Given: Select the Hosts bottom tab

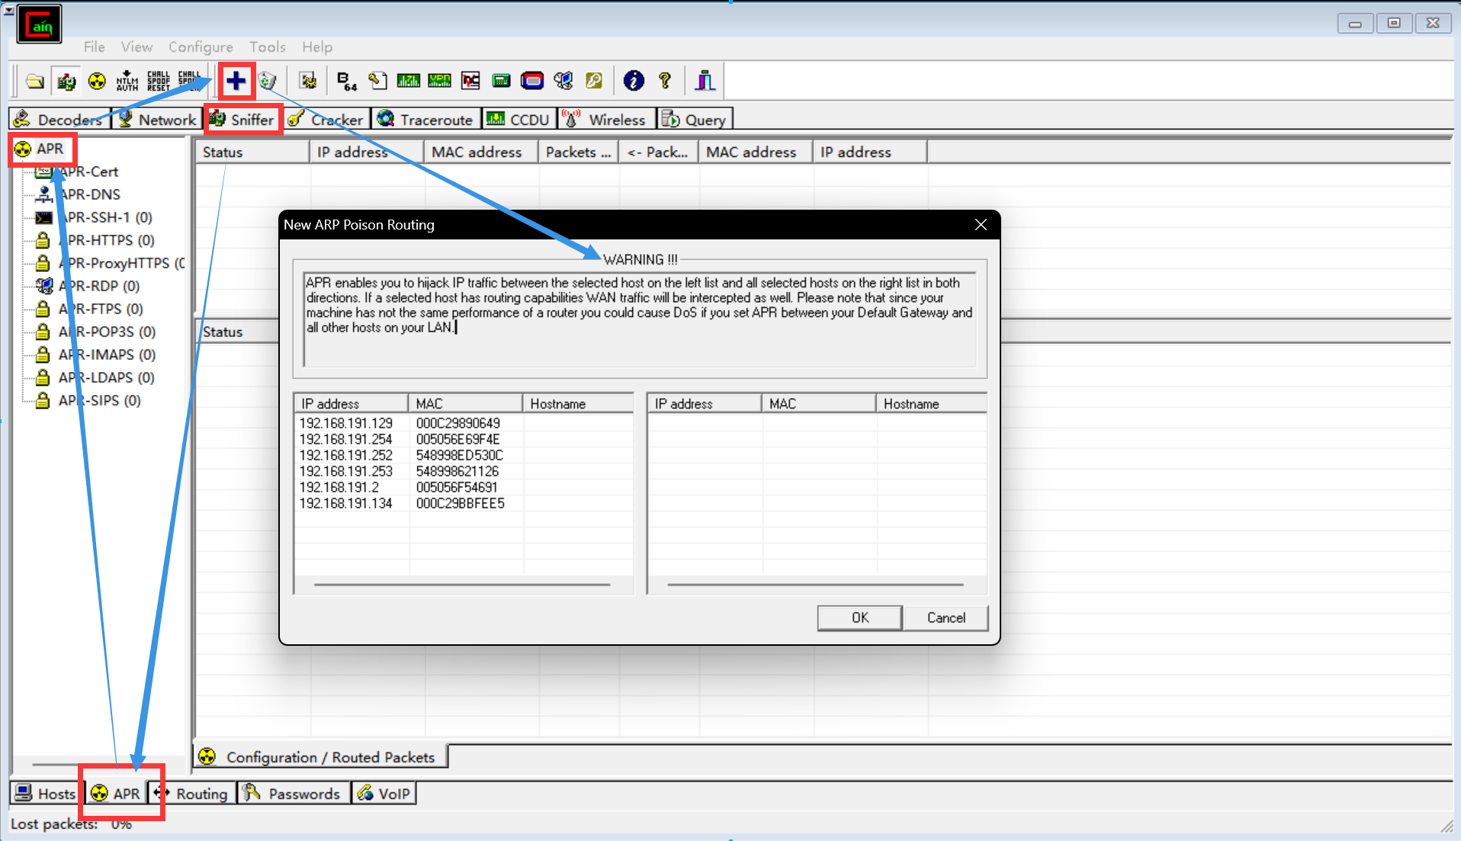Looking at the screenshot, I should pyautogui.click(x=47, y=794).
